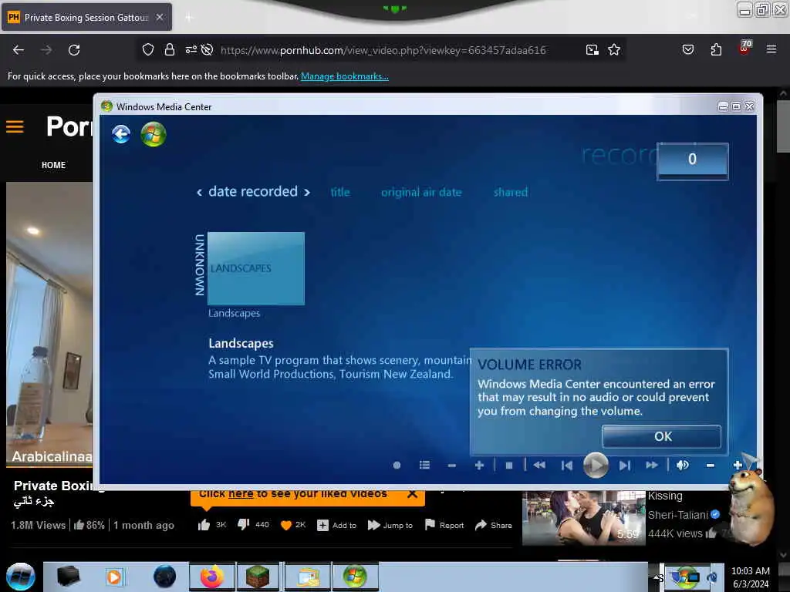Click channel up plus button
The height and width of the screenshot is (592, 790).
pos(479,465)
